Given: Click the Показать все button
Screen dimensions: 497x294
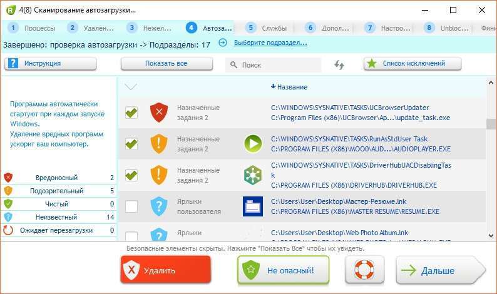Looking at the screenshot, I should [167, 64].
